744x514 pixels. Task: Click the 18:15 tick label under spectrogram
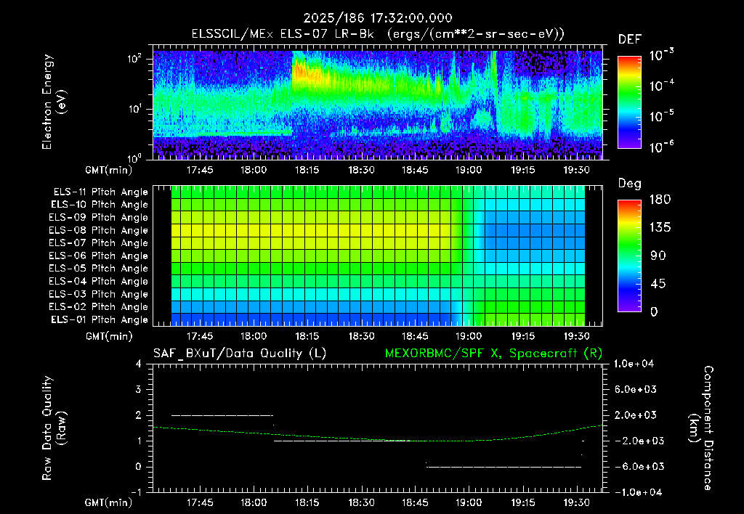(x=307, y=170)
